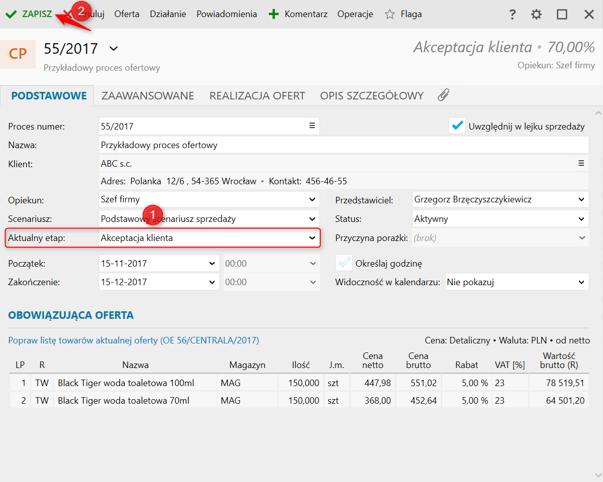Click the Rabat column header
The height and width of the screenshot is (482, 603).
[466, 365]
